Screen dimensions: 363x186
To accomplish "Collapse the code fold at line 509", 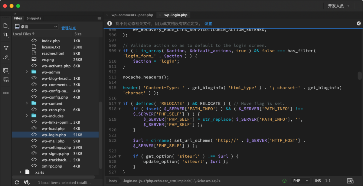I will [x=119, y=51].
